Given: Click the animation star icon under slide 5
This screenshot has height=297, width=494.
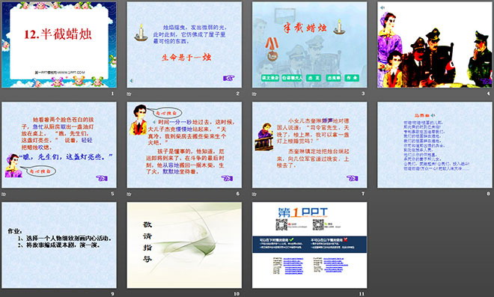Looking at the screenshot, I should 4,194.
